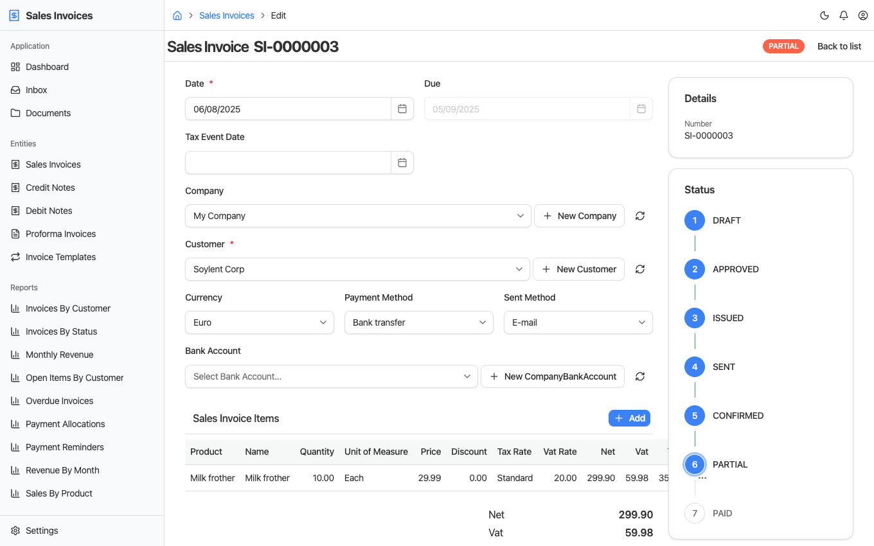874x546 pixels.
Task: Open Credit Notes in sidebar
Action: coord(50,188)
